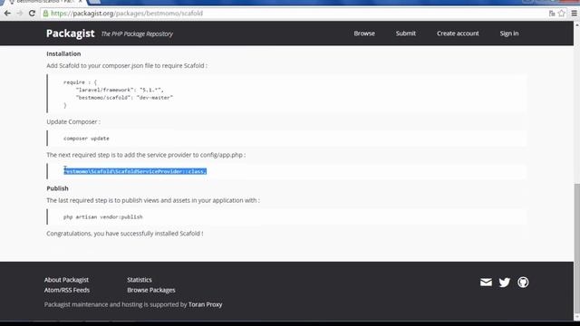Image resolution: width=580 pixels, height=326 pixels.
Task: Bookmark page with star icon
Action: (x=562, y=14)
